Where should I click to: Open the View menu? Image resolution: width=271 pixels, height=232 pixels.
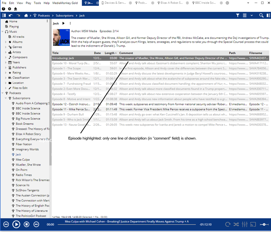click(x=20, y=3)
